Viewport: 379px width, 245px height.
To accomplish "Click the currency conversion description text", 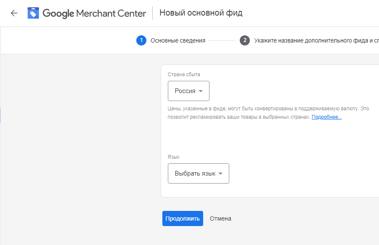I will [268, 113].
